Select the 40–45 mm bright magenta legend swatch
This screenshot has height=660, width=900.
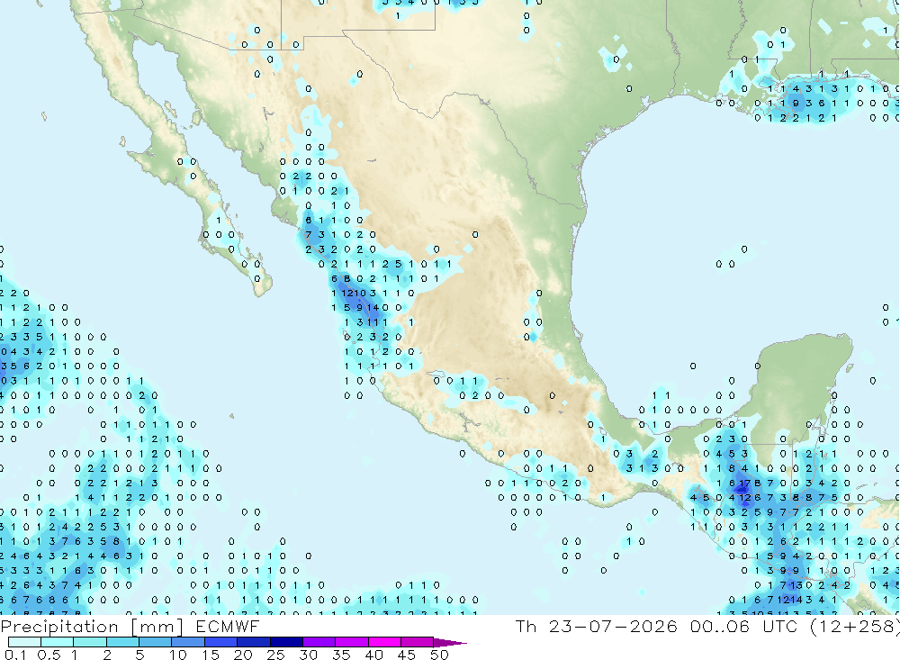tap(384, 642)
